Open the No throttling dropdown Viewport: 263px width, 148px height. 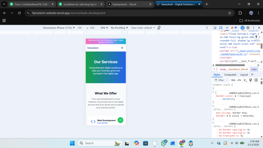click(119, 28)
